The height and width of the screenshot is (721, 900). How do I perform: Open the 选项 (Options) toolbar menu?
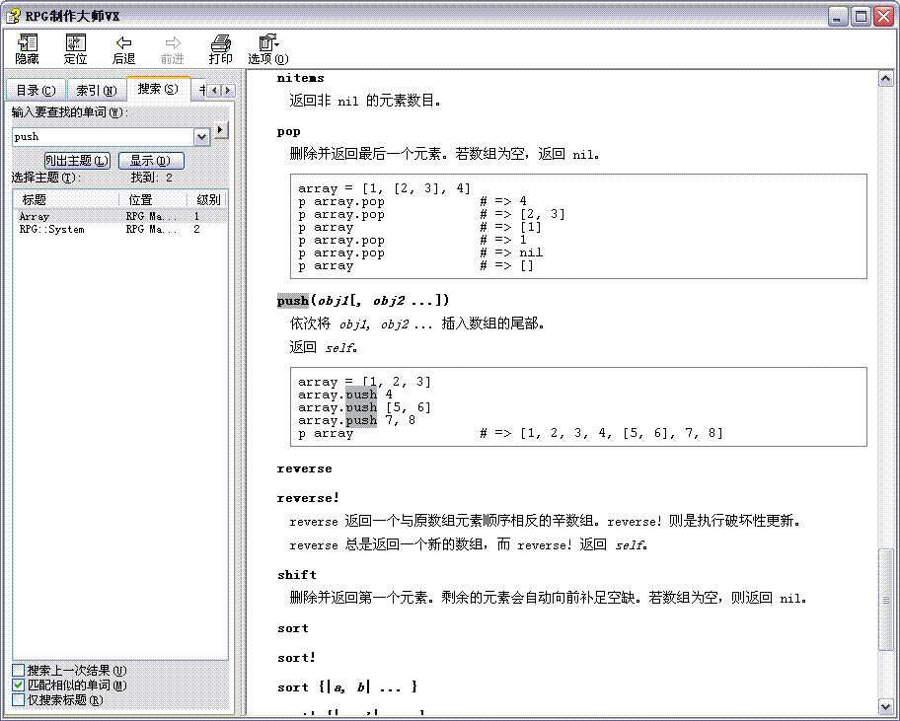[268, 48]
